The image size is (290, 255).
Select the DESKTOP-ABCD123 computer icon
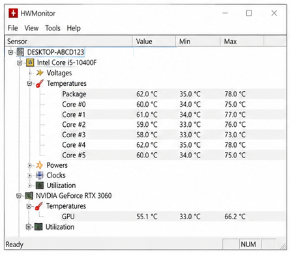20,52
